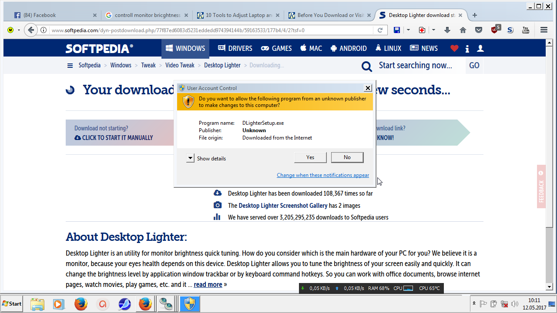The width and height of the screenshot is (557, 313).
Task: Click the GO search button
Action: pyautogui.click(x=474, y=66)
